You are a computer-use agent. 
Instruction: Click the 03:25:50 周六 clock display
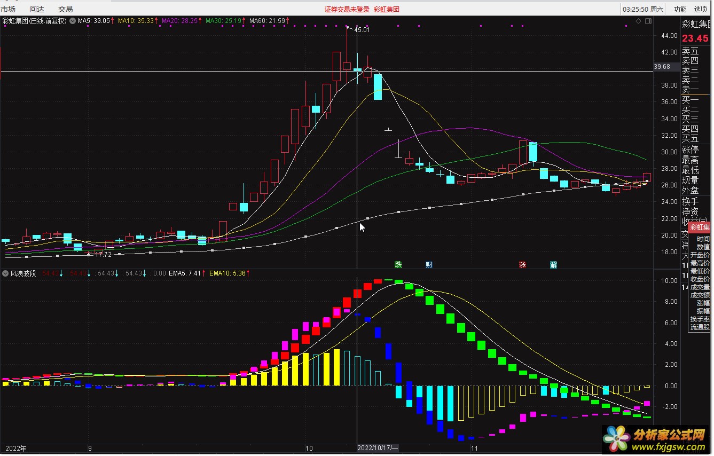click(x=644, y=9)
